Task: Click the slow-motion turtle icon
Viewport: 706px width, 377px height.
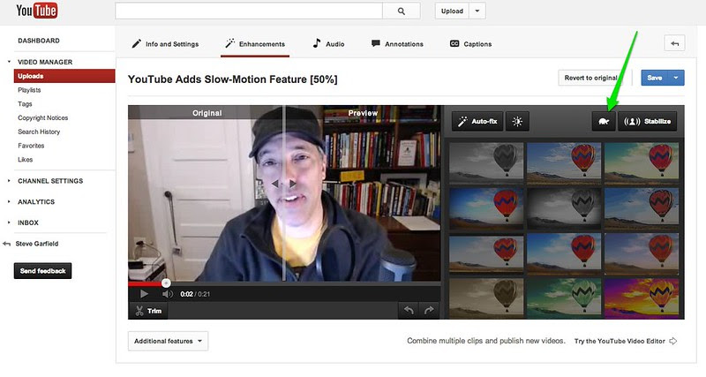Action: [x=604, y=122]
